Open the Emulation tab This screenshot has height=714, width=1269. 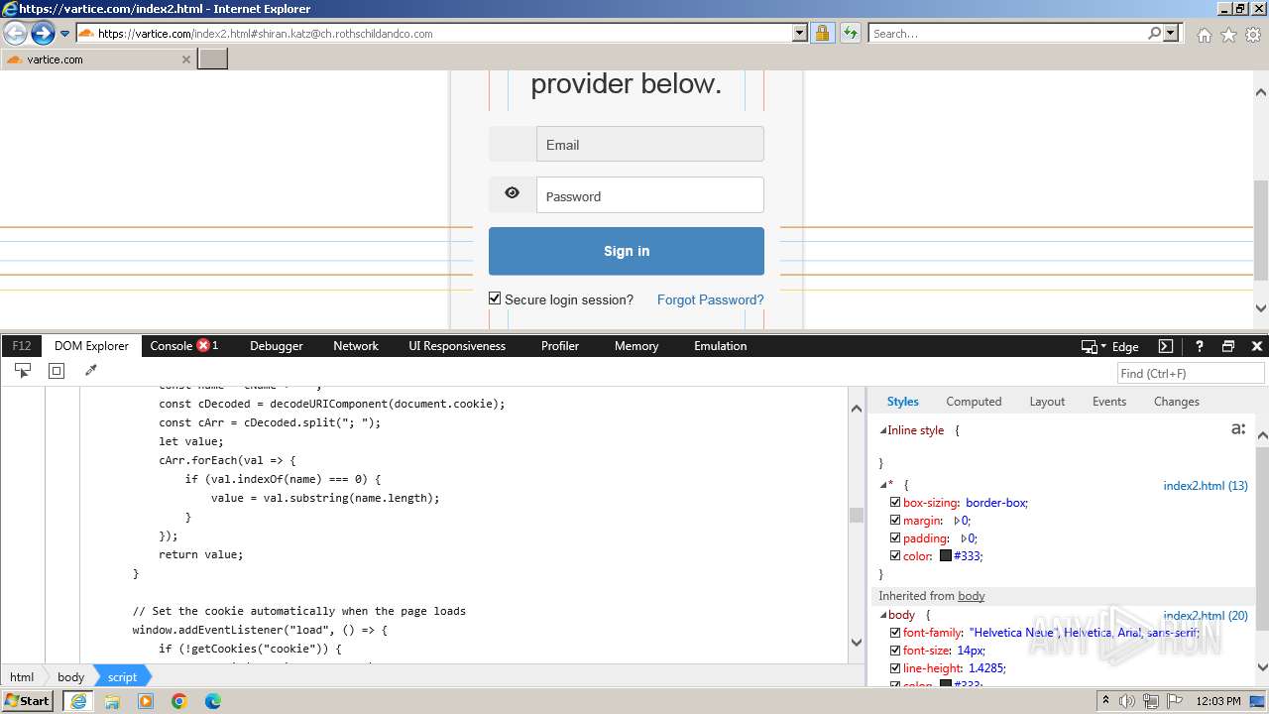(x=721, y=346)
